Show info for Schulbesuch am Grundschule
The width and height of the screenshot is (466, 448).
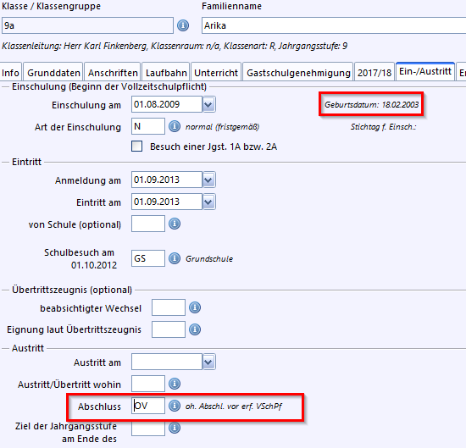(x=175, y=258)
